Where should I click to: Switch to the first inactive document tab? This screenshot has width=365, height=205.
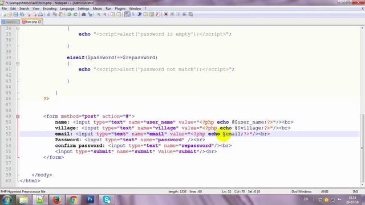click(x=10, y=22)
